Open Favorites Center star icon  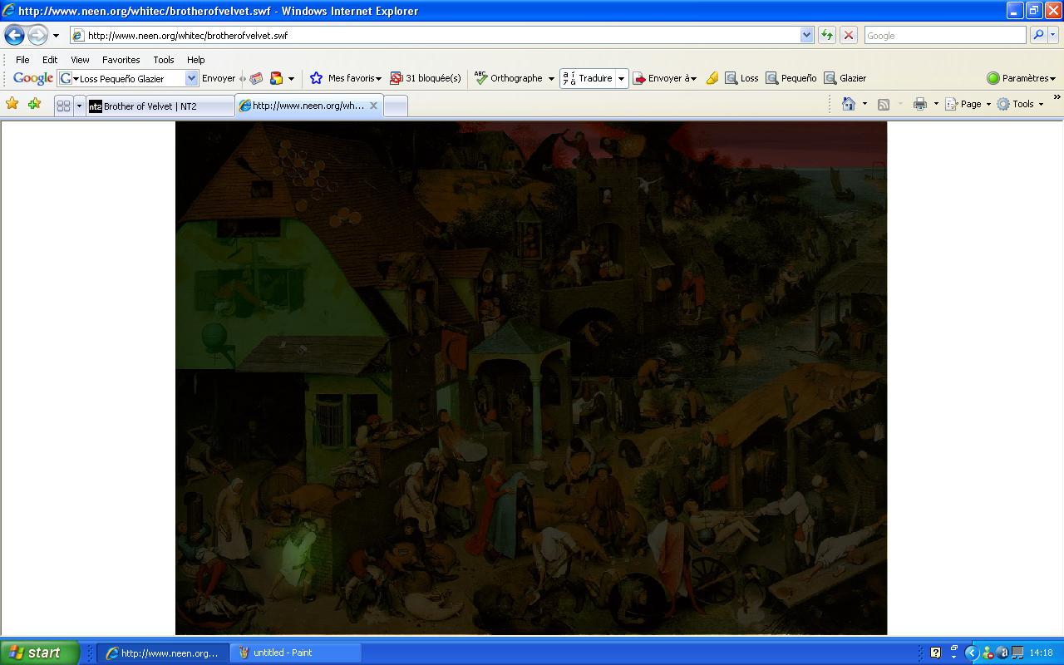click(12, 104)
